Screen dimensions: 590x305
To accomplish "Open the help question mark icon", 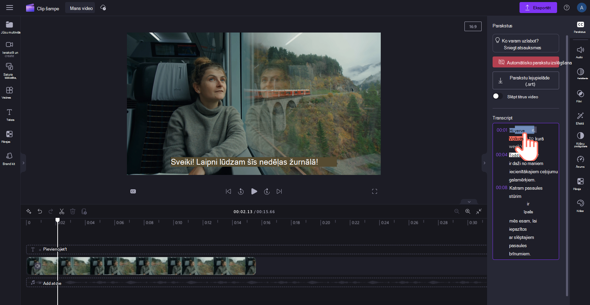I will click(567, 8).
